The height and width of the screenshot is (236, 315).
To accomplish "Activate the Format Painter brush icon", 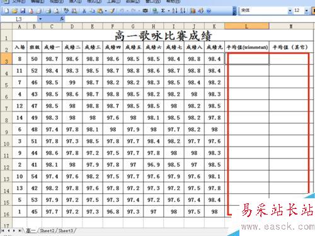I will click(112, 11).
